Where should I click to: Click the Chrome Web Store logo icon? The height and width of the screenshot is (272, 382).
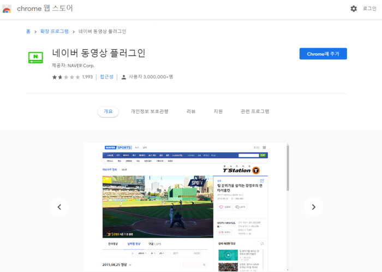[x=7, y=9]
